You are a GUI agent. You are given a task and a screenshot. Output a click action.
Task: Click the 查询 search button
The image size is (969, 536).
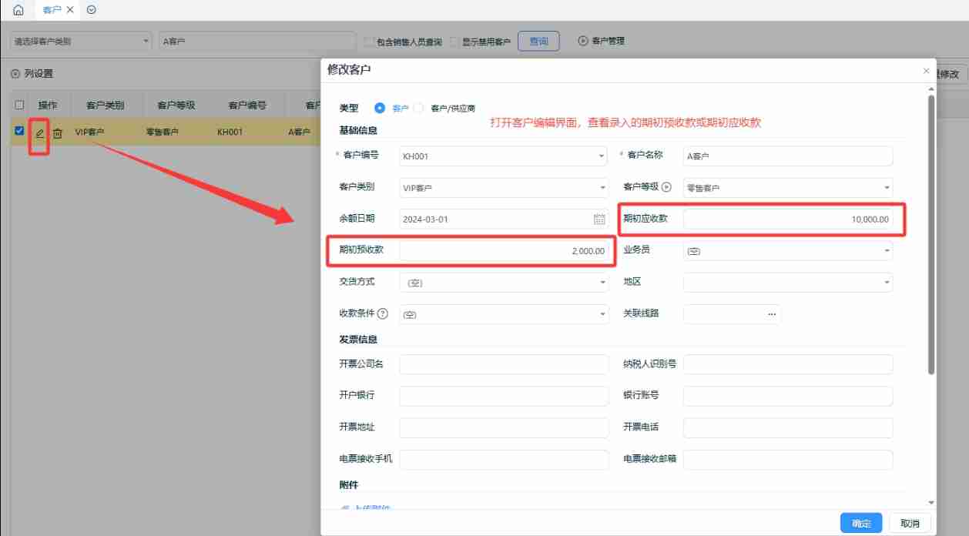[538, 41]
